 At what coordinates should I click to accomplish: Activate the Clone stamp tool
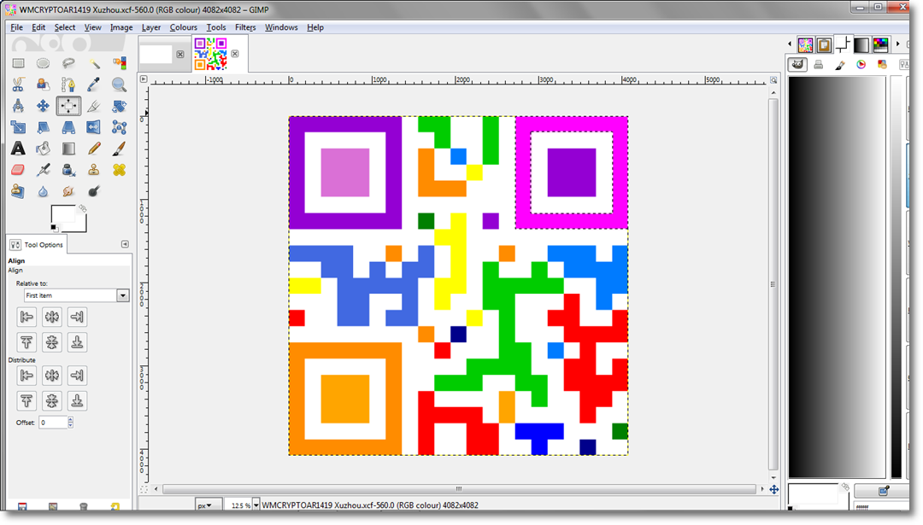point(94,170)
